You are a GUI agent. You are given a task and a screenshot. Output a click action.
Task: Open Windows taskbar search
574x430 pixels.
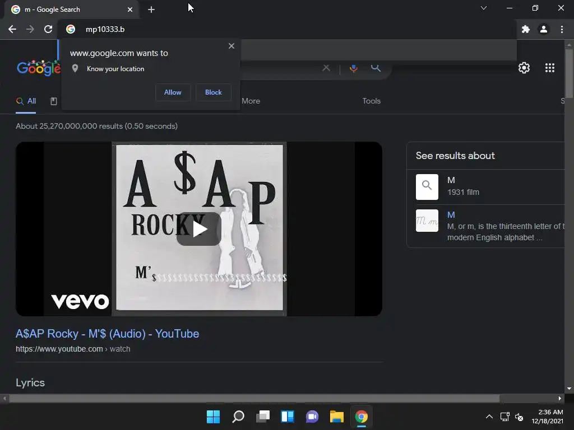(238, 417)
